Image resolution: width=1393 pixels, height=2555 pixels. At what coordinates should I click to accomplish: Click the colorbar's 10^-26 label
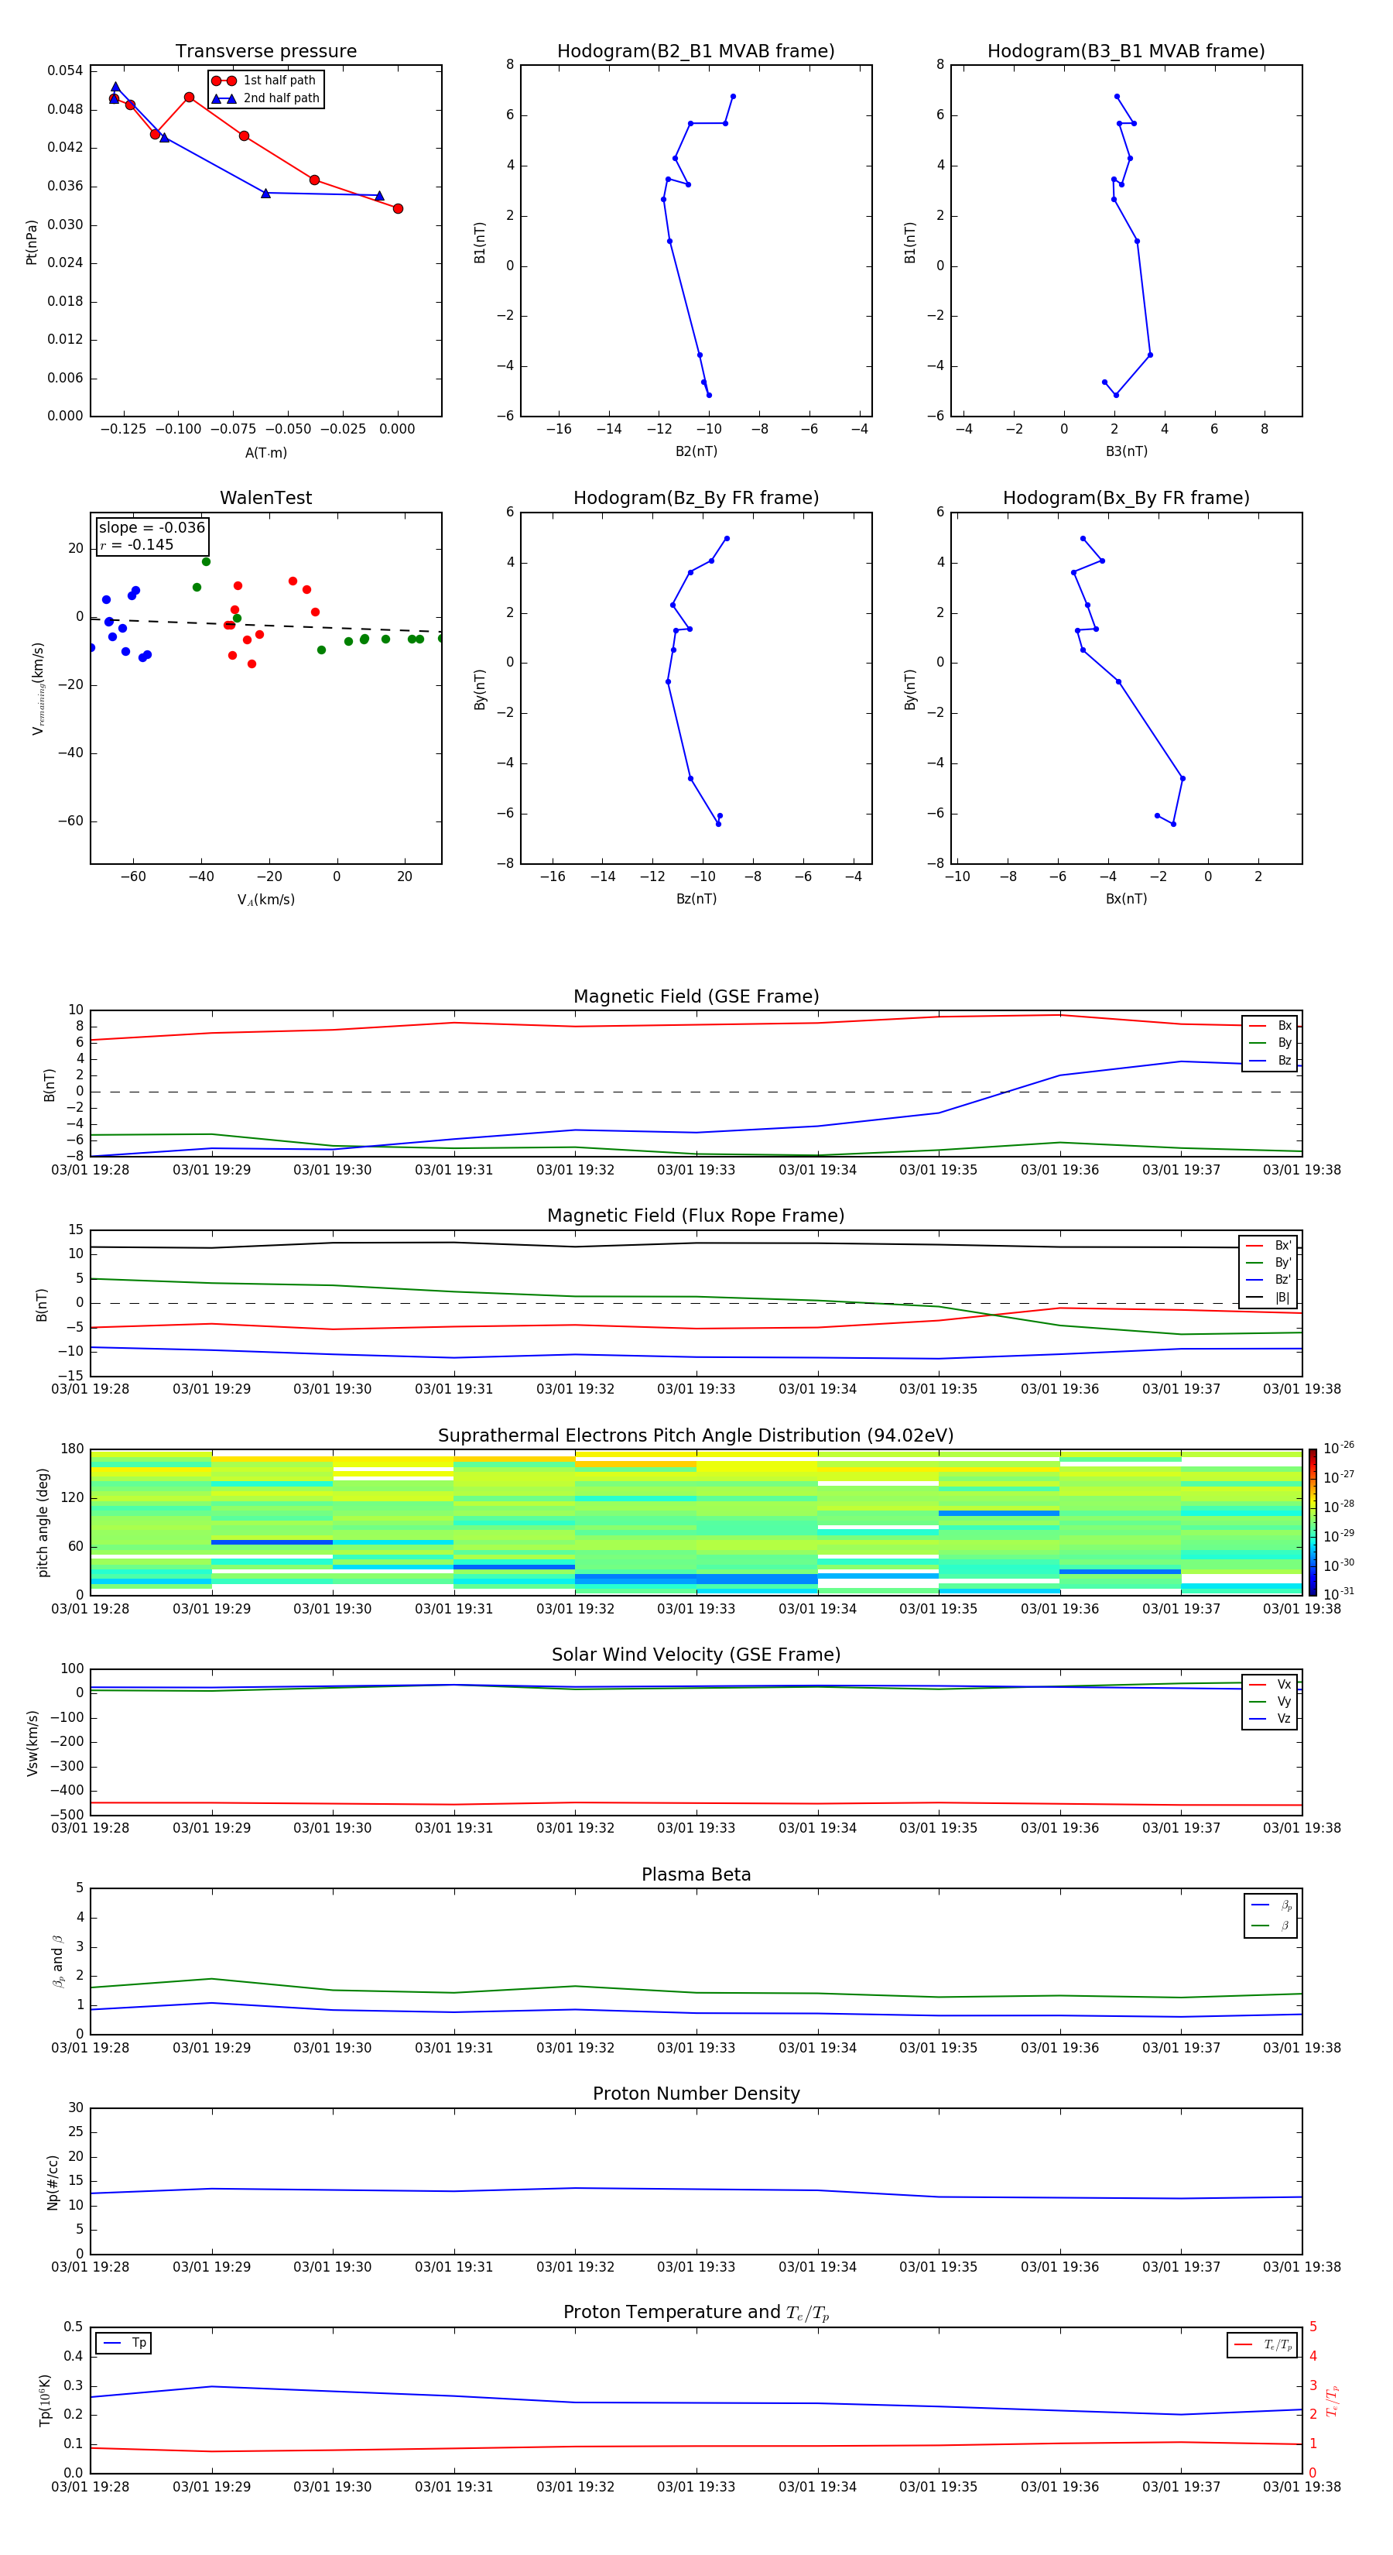1339,1448
